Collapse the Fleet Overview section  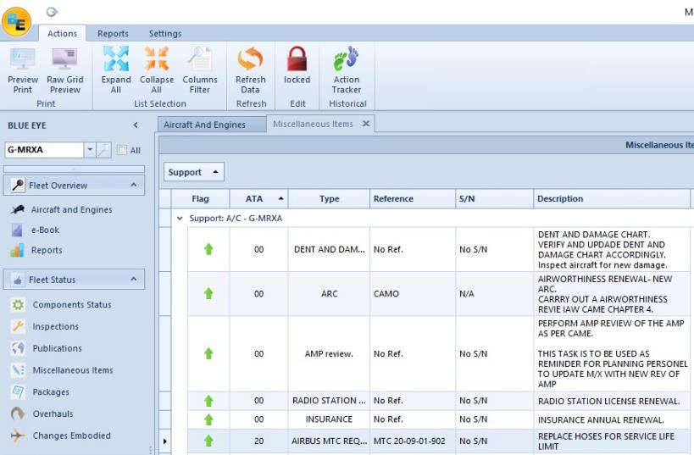(x=133, y=185)
